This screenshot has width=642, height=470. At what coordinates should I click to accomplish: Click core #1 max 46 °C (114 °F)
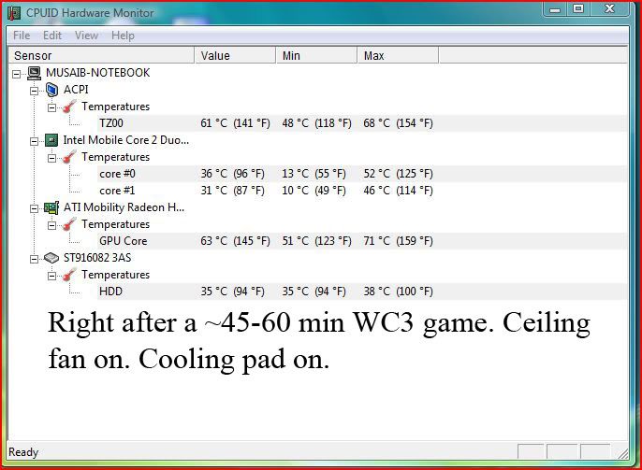click(x=398, y=191)
